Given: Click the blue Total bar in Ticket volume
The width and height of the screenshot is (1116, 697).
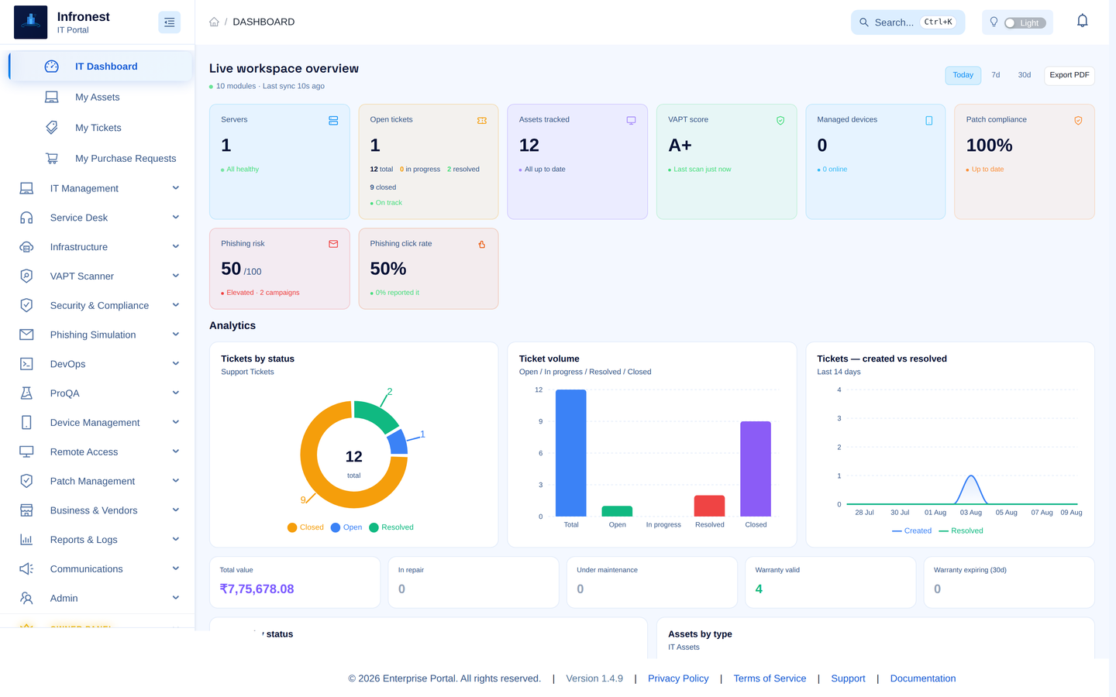Looking at the screenshot, I should (571, 453).
